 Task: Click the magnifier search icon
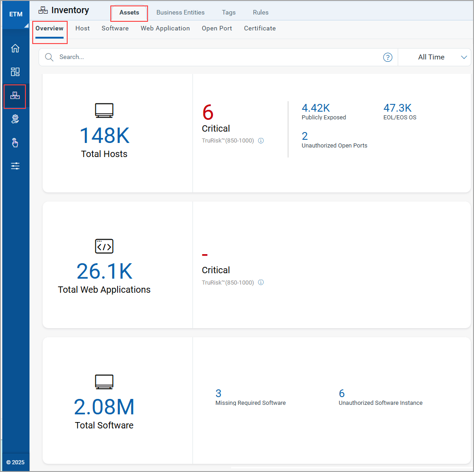[x=49, y=57]
